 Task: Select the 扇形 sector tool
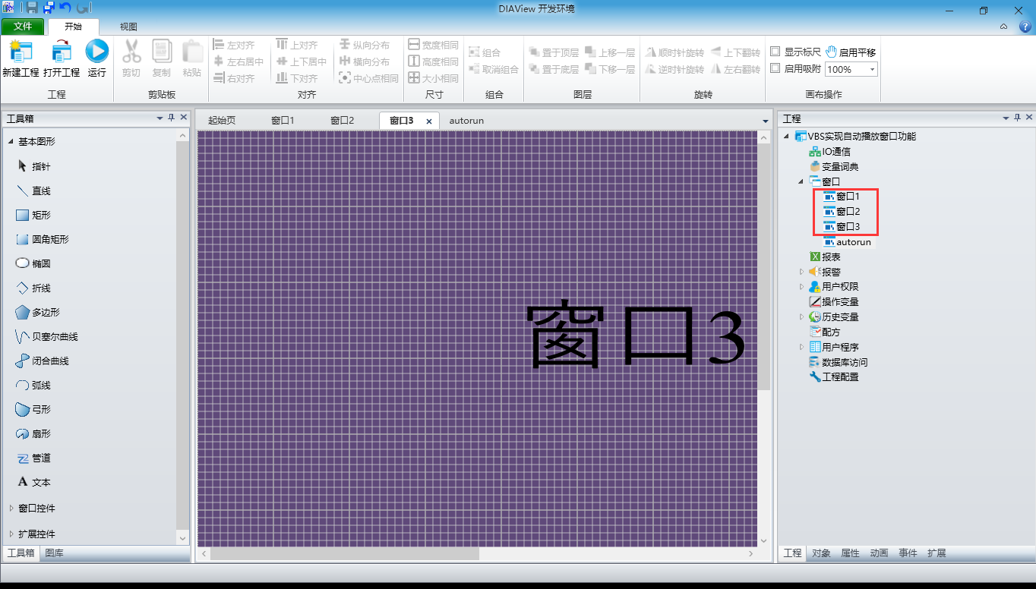(x=33, y=433)
